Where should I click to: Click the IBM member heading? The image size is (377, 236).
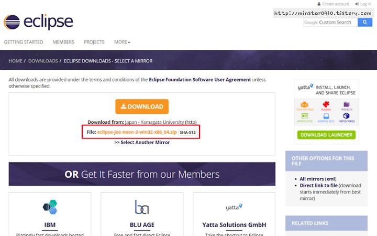click(x=50, y=224)
